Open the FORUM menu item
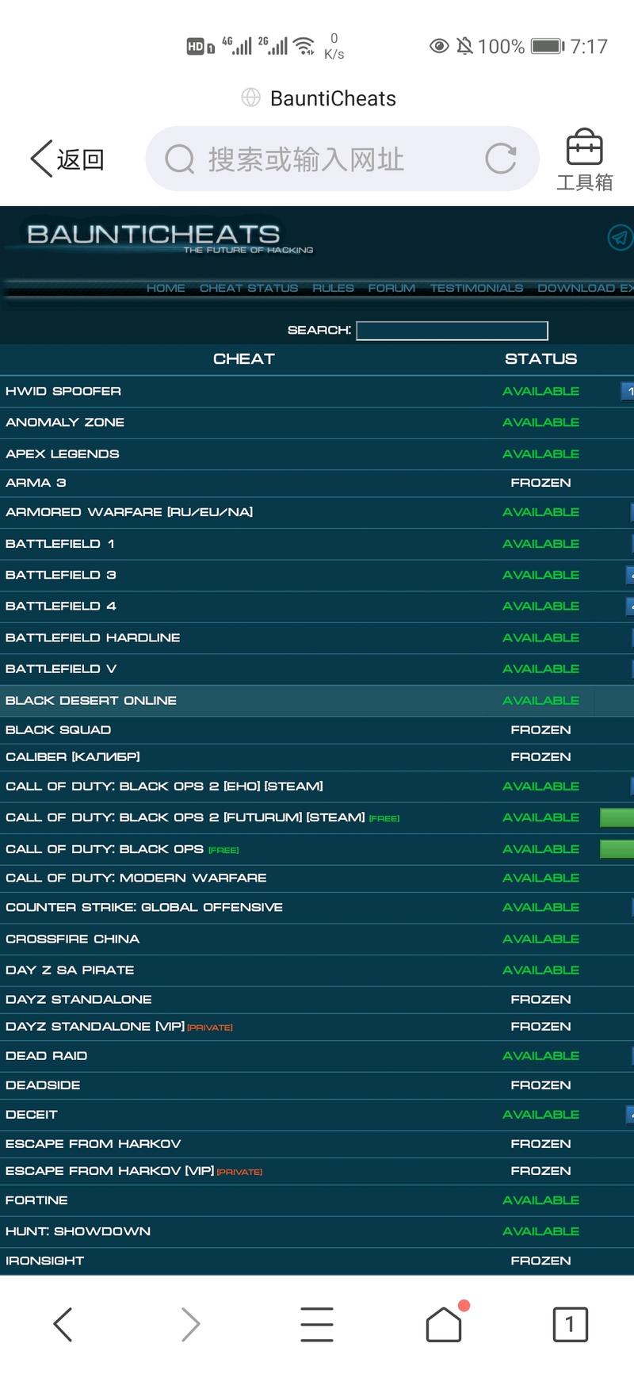Screen dimensions: 634x1374 click(391, 288)
